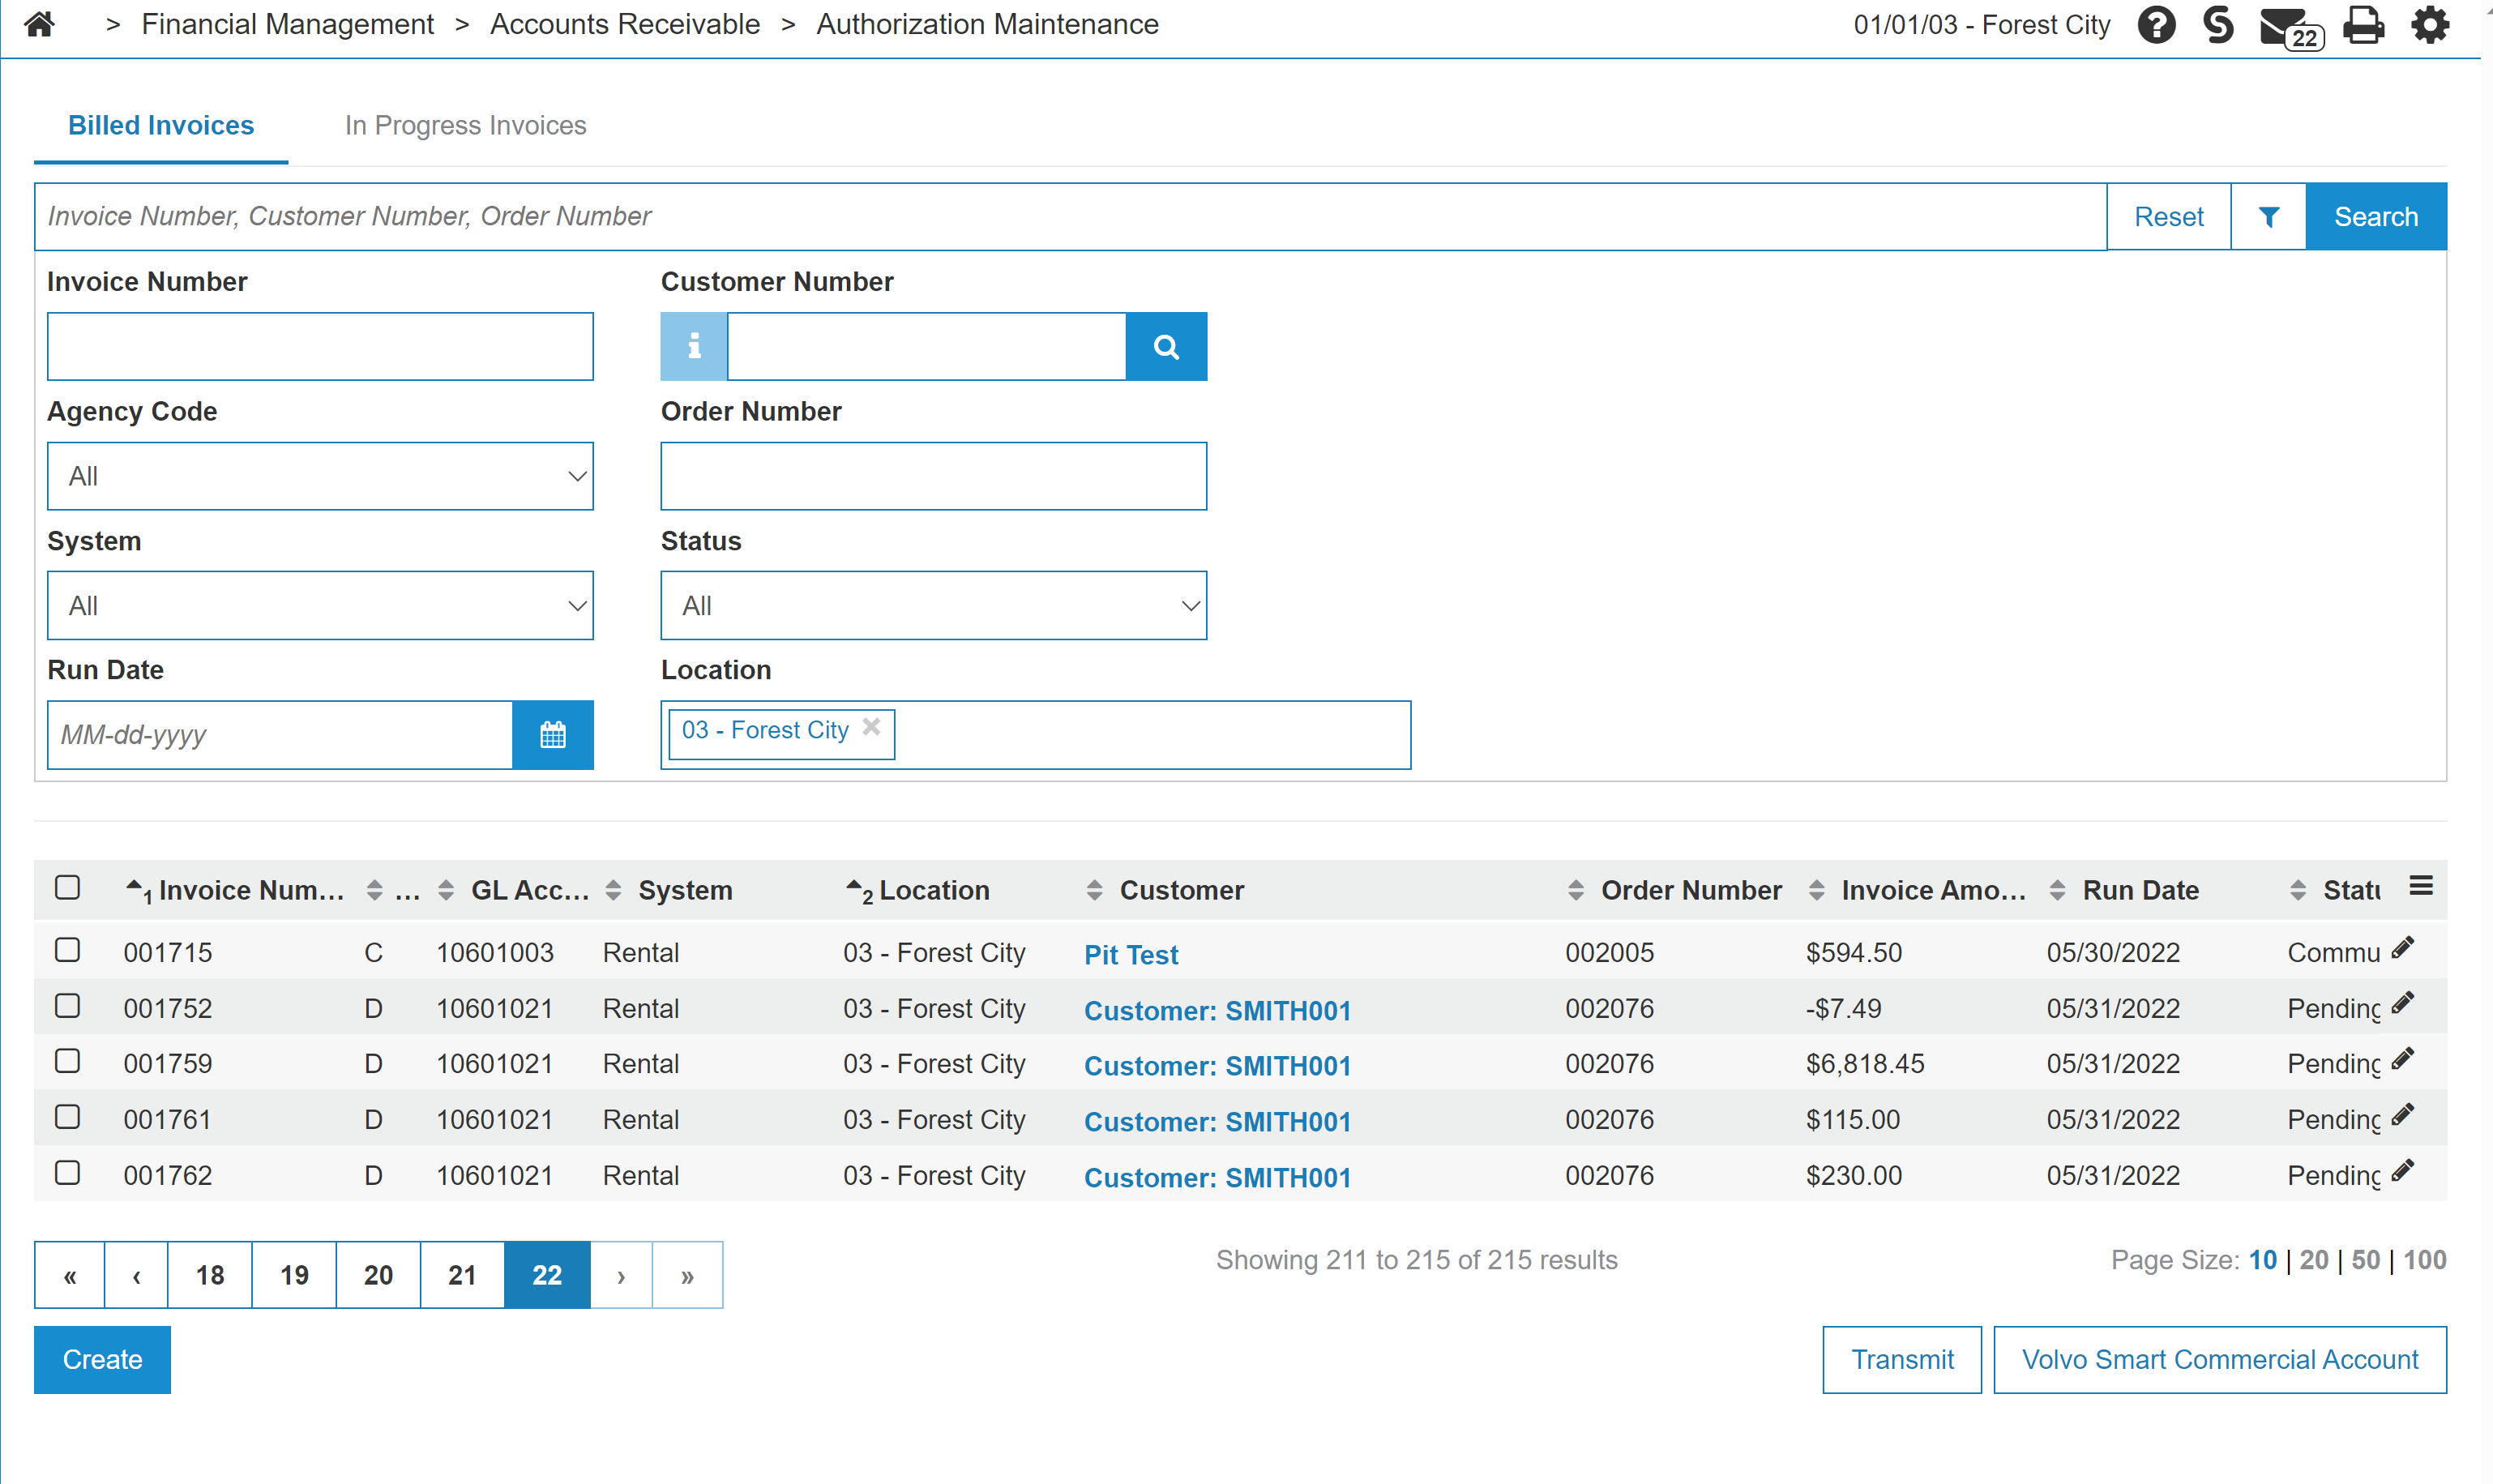Open the mail inbox with 22 messages
This screenshot has height=1484, width=2493.
click(x=2291, y=27)
